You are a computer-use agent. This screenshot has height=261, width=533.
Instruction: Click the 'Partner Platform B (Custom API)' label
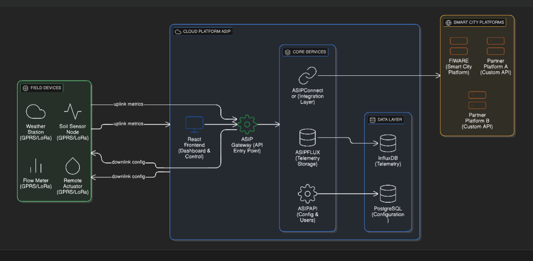[477, 121]
